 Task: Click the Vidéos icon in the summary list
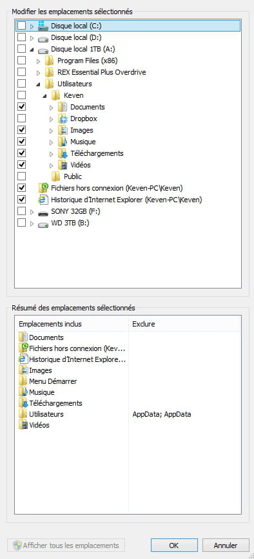[x=23, y=425]
